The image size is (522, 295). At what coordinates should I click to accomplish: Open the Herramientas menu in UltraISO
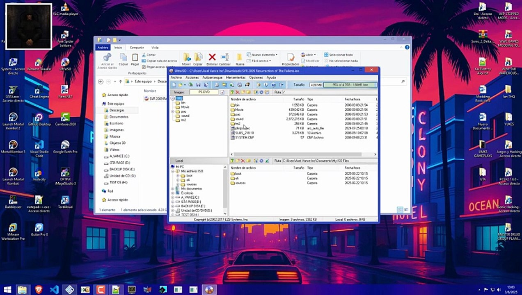pos(236,77)
